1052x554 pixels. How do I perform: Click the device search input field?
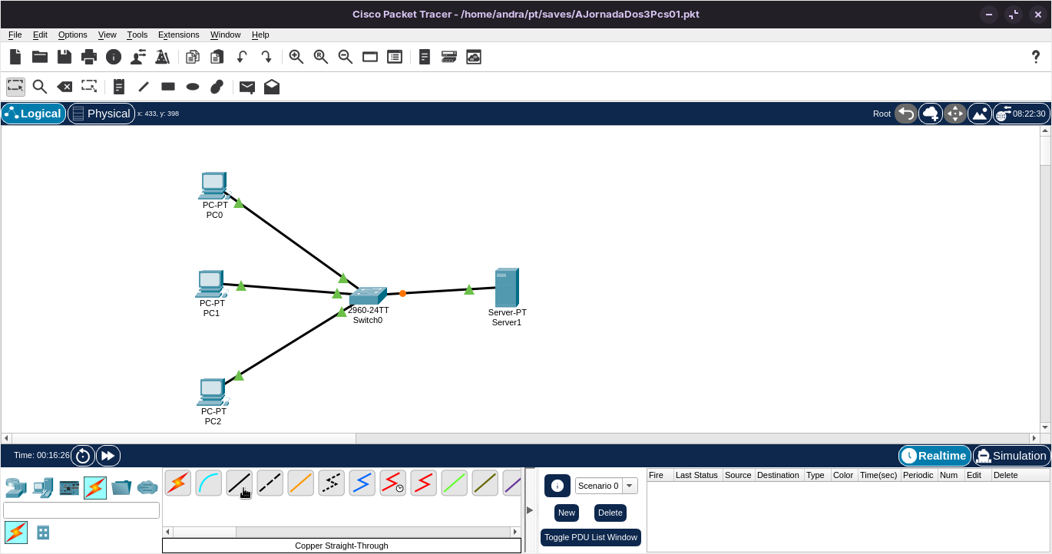pos(81,510)
